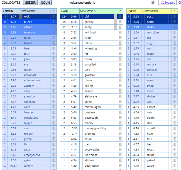Viewport: 181px width, 170px height.
Task: Open context list icon for shifty
Action: [120, 27]
